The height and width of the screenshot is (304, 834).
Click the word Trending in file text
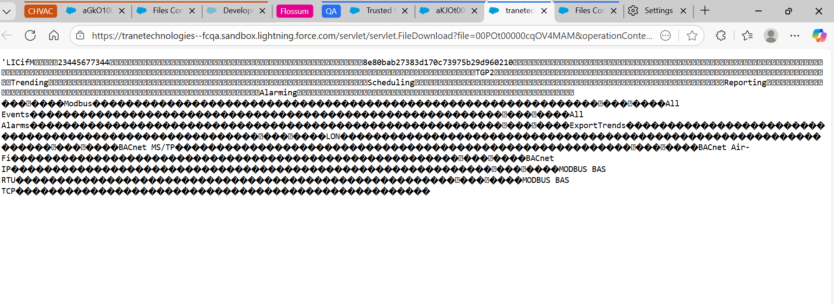[x=30, y=83]
